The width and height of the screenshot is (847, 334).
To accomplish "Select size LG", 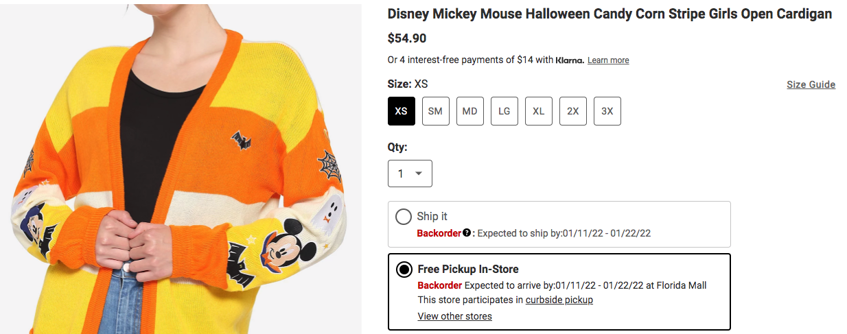I will 504,111.
